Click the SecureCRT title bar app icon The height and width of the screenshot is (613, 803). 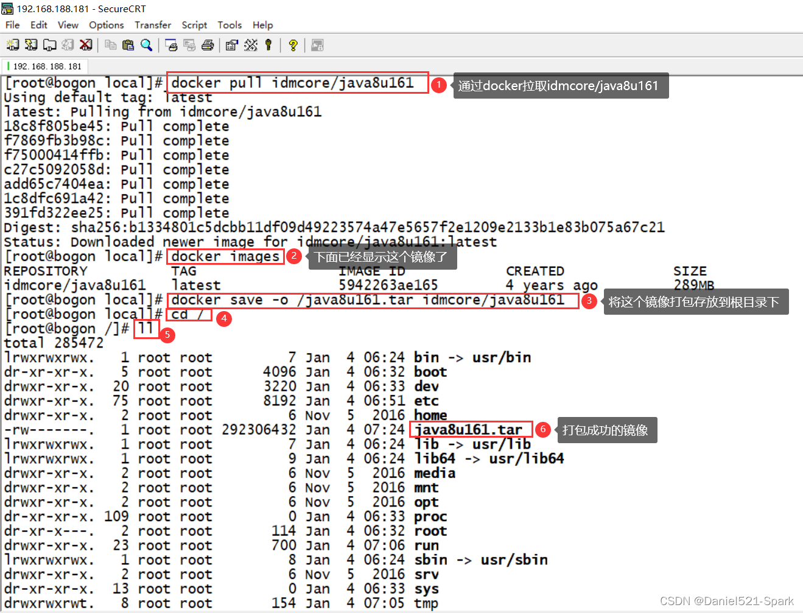(x=7, y=9)
